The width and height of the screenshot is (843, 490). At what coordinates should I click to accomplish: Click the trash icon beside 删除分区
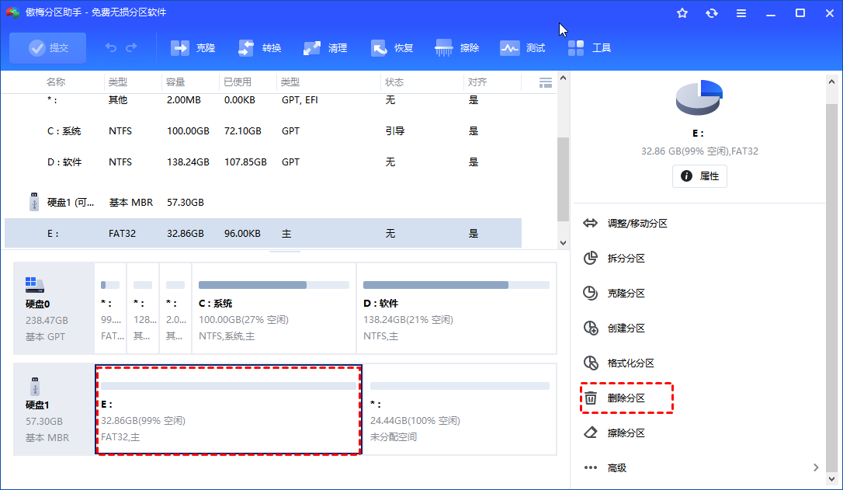pos(590,398)
